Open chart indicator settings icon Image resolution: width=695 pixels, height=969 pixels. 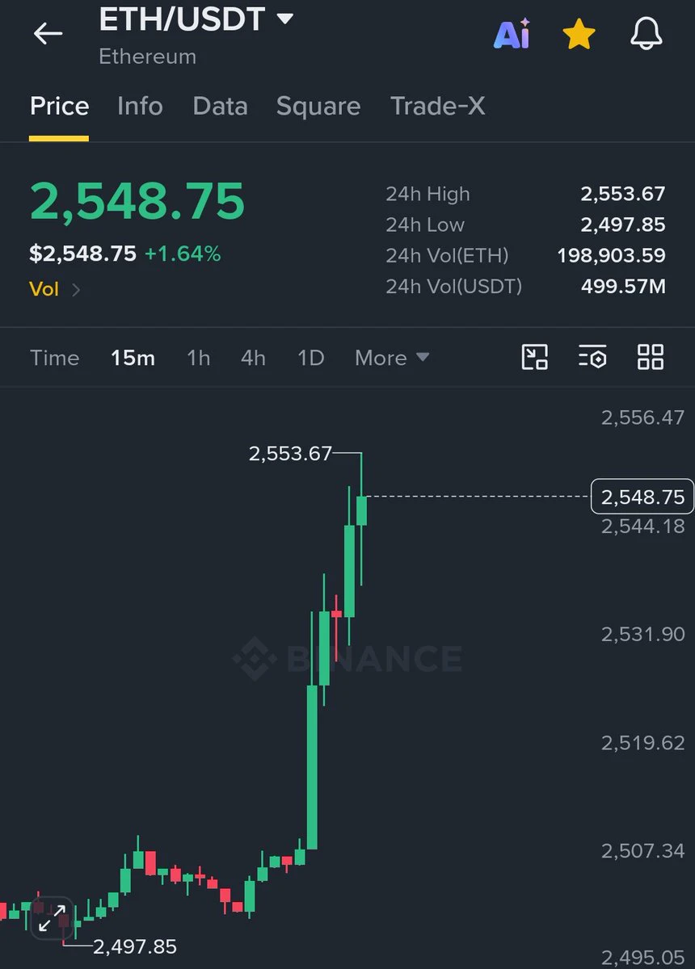pyautogui.click(x=592, y=357)
